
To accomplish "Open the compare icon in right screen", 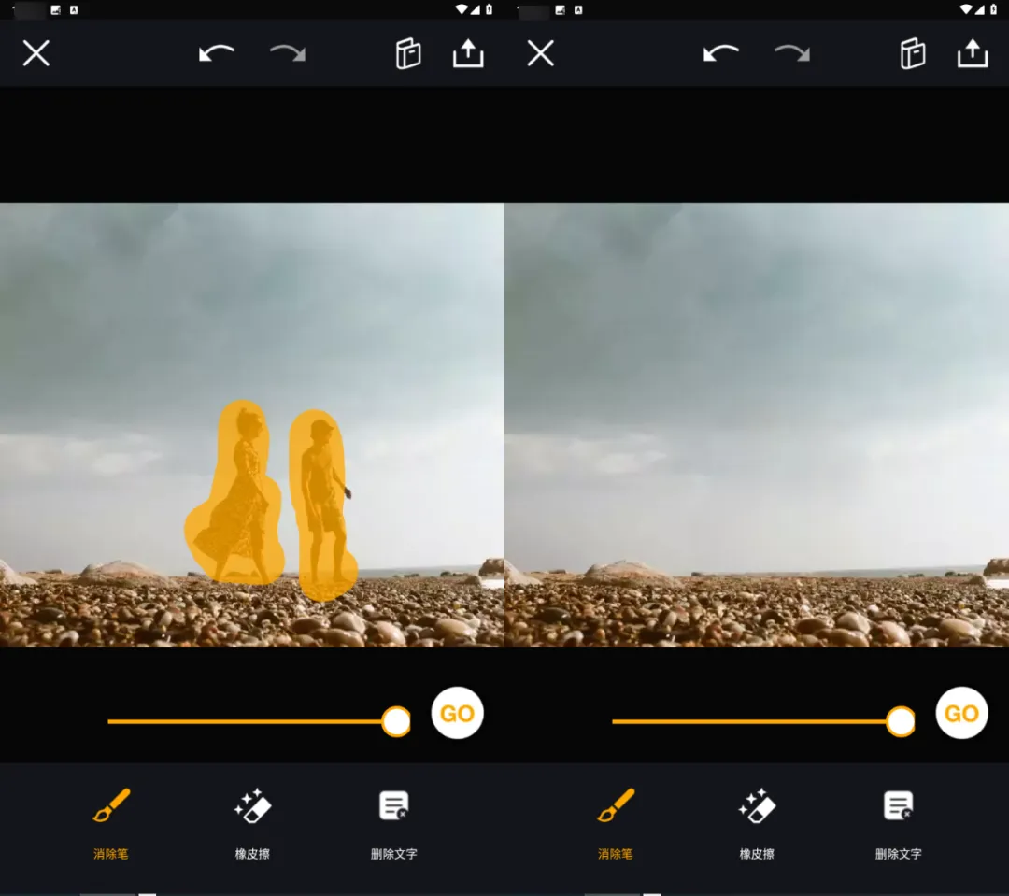I will [913, 53].
